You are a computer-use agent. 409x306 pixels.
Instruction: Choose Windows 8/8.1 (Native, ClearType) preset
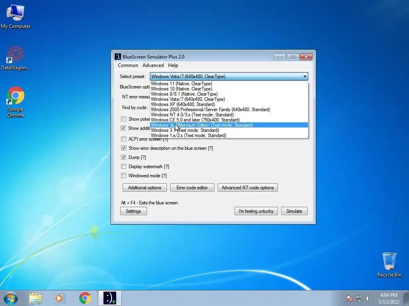(229, 94)
